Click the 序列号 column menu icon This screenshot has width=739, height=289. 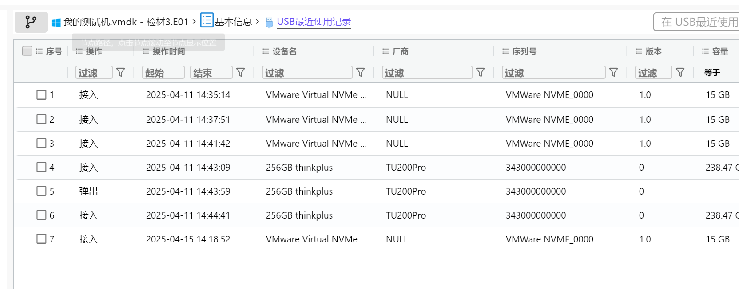505,51
